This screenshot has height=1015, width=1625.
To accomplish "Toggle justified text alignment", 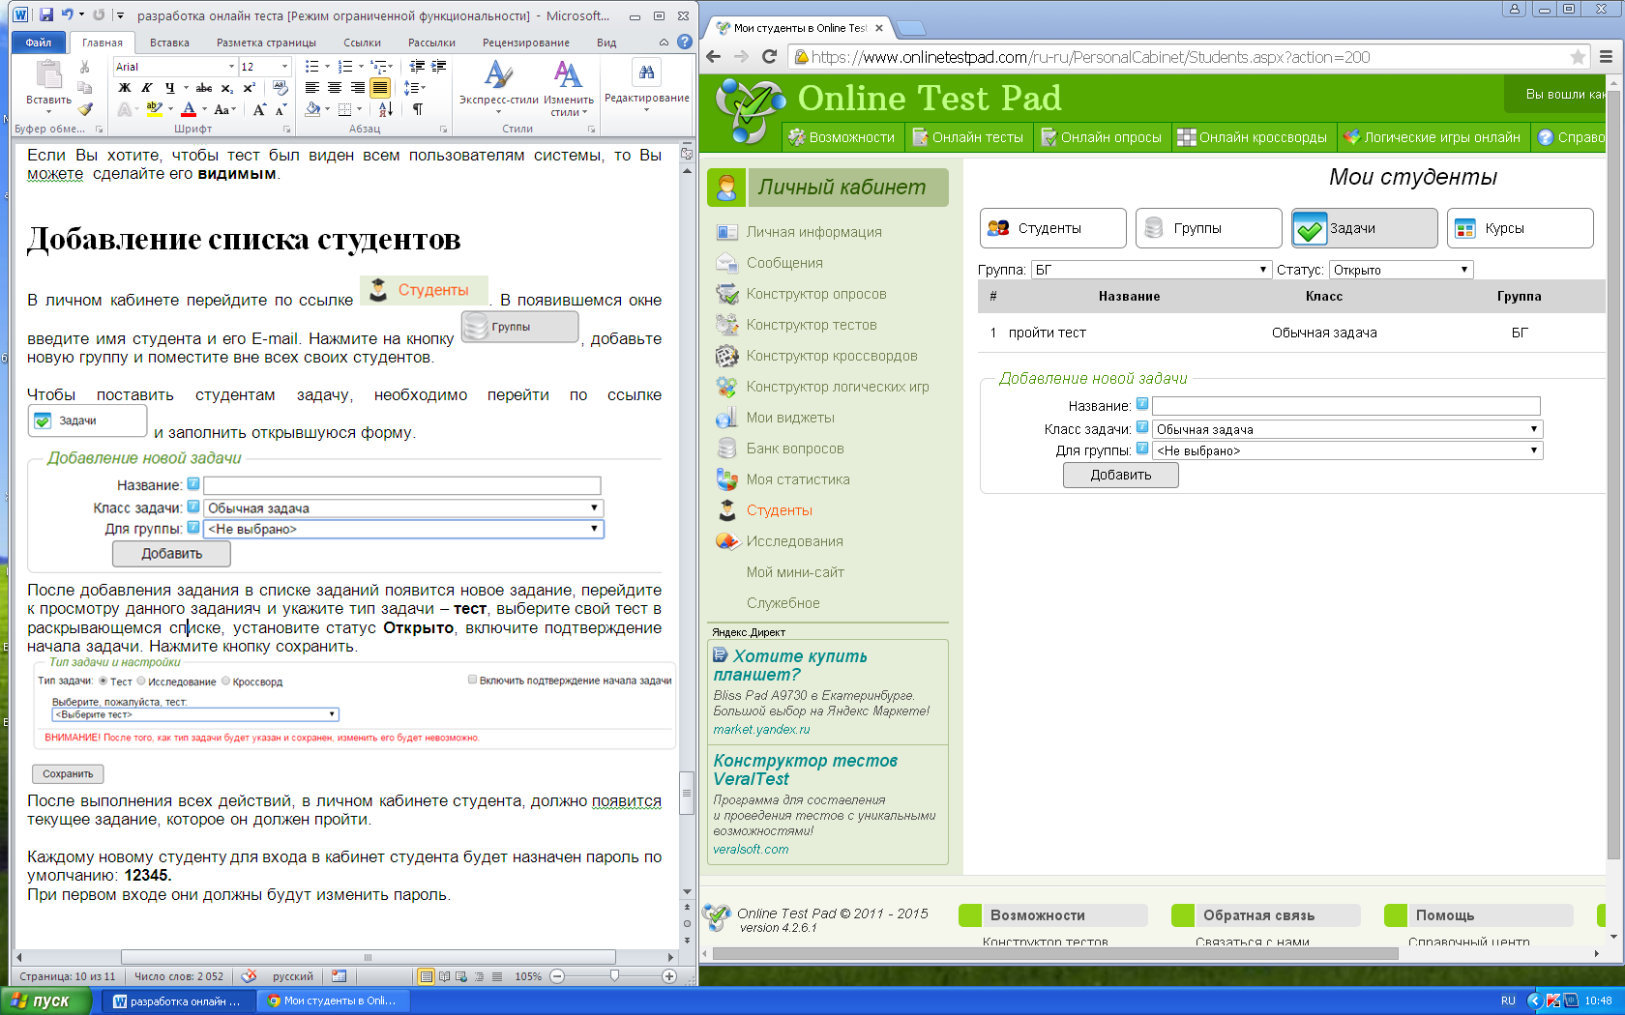I will coord(380,88).
